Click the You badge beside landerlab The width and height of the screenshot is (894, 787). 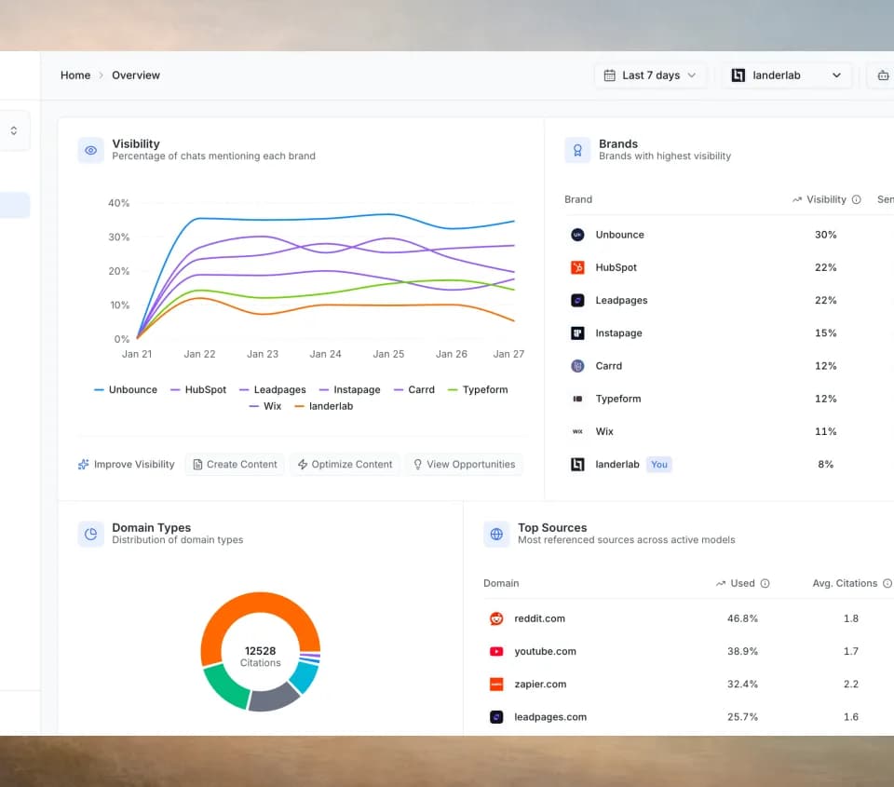(x=659, y=464)
